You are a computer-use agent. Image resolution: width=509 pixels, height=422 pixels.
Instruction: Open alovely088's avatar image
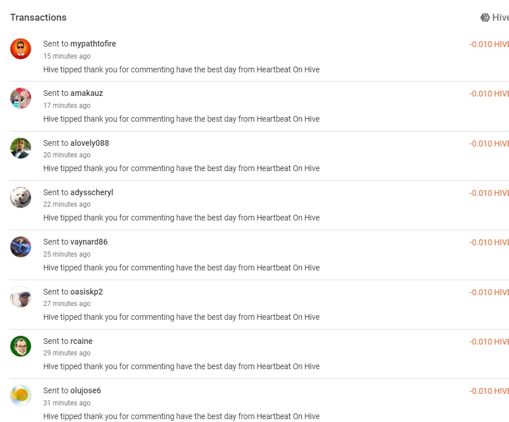tap(21, 148)
